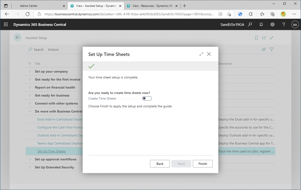Screen dimensions: 301x190
Task: Expand Connect with other systems group
Action: (30, 103)
